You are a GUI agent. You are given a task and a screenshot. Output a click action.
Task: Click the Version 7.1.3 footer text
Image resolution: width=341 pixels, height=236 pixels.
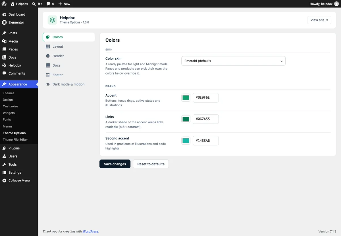click(x=327, y=231)
